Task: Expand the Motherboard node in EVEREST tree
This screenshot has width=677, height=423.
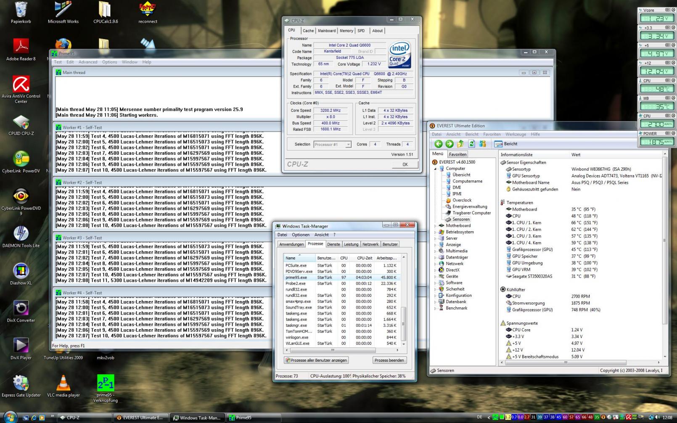Action: tap(436, 226)
